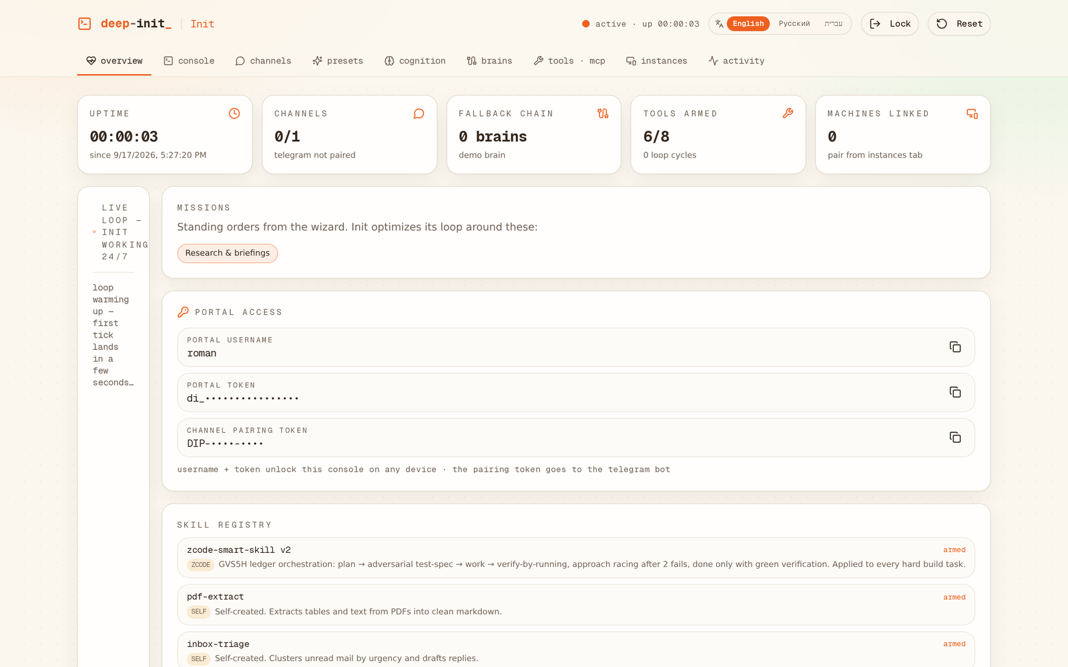Click the 'telegram not paired' text
The height and width of the screenshot is (667, 1068).
tap(315, 155)
